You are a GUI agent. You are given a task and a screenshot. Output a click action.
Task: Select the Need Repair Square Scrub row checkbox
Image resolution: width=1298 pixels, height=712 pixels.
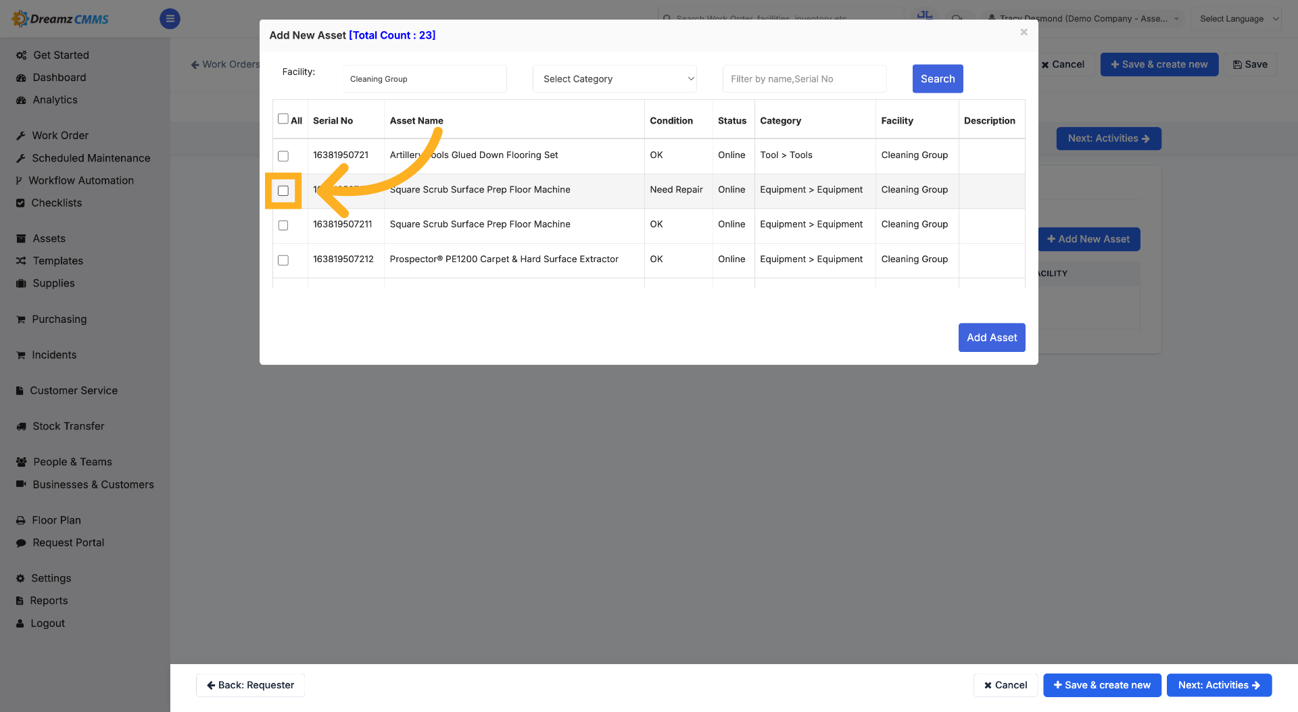(283, 190)
